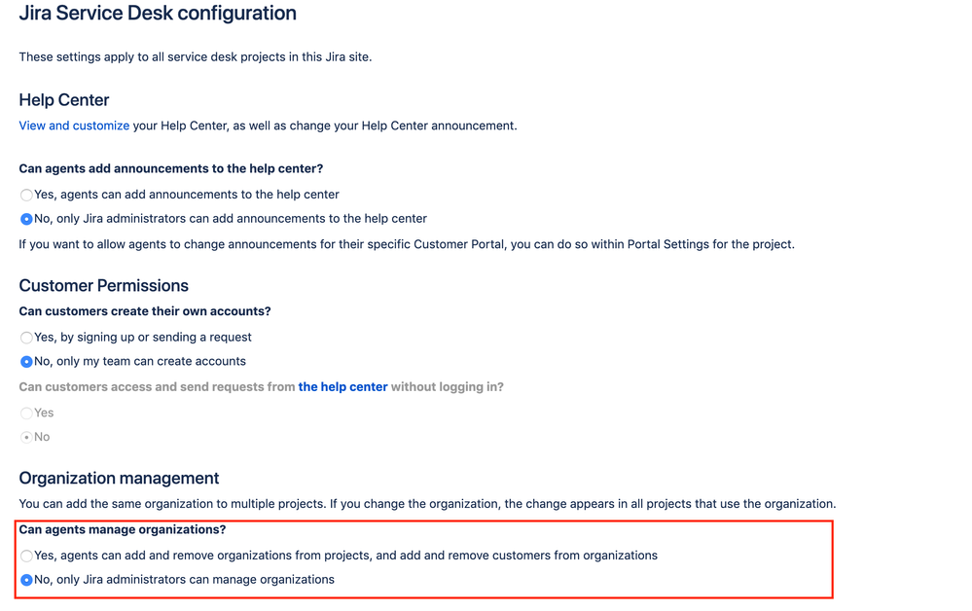Click the "Organization management" section heading
Screen dimensions: 972x611
[x=119, y=478]
